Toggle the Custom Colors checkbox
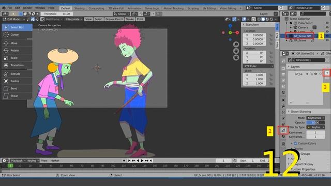The height and width of the screenshot is (186, 331). click(x=295, y=144)
